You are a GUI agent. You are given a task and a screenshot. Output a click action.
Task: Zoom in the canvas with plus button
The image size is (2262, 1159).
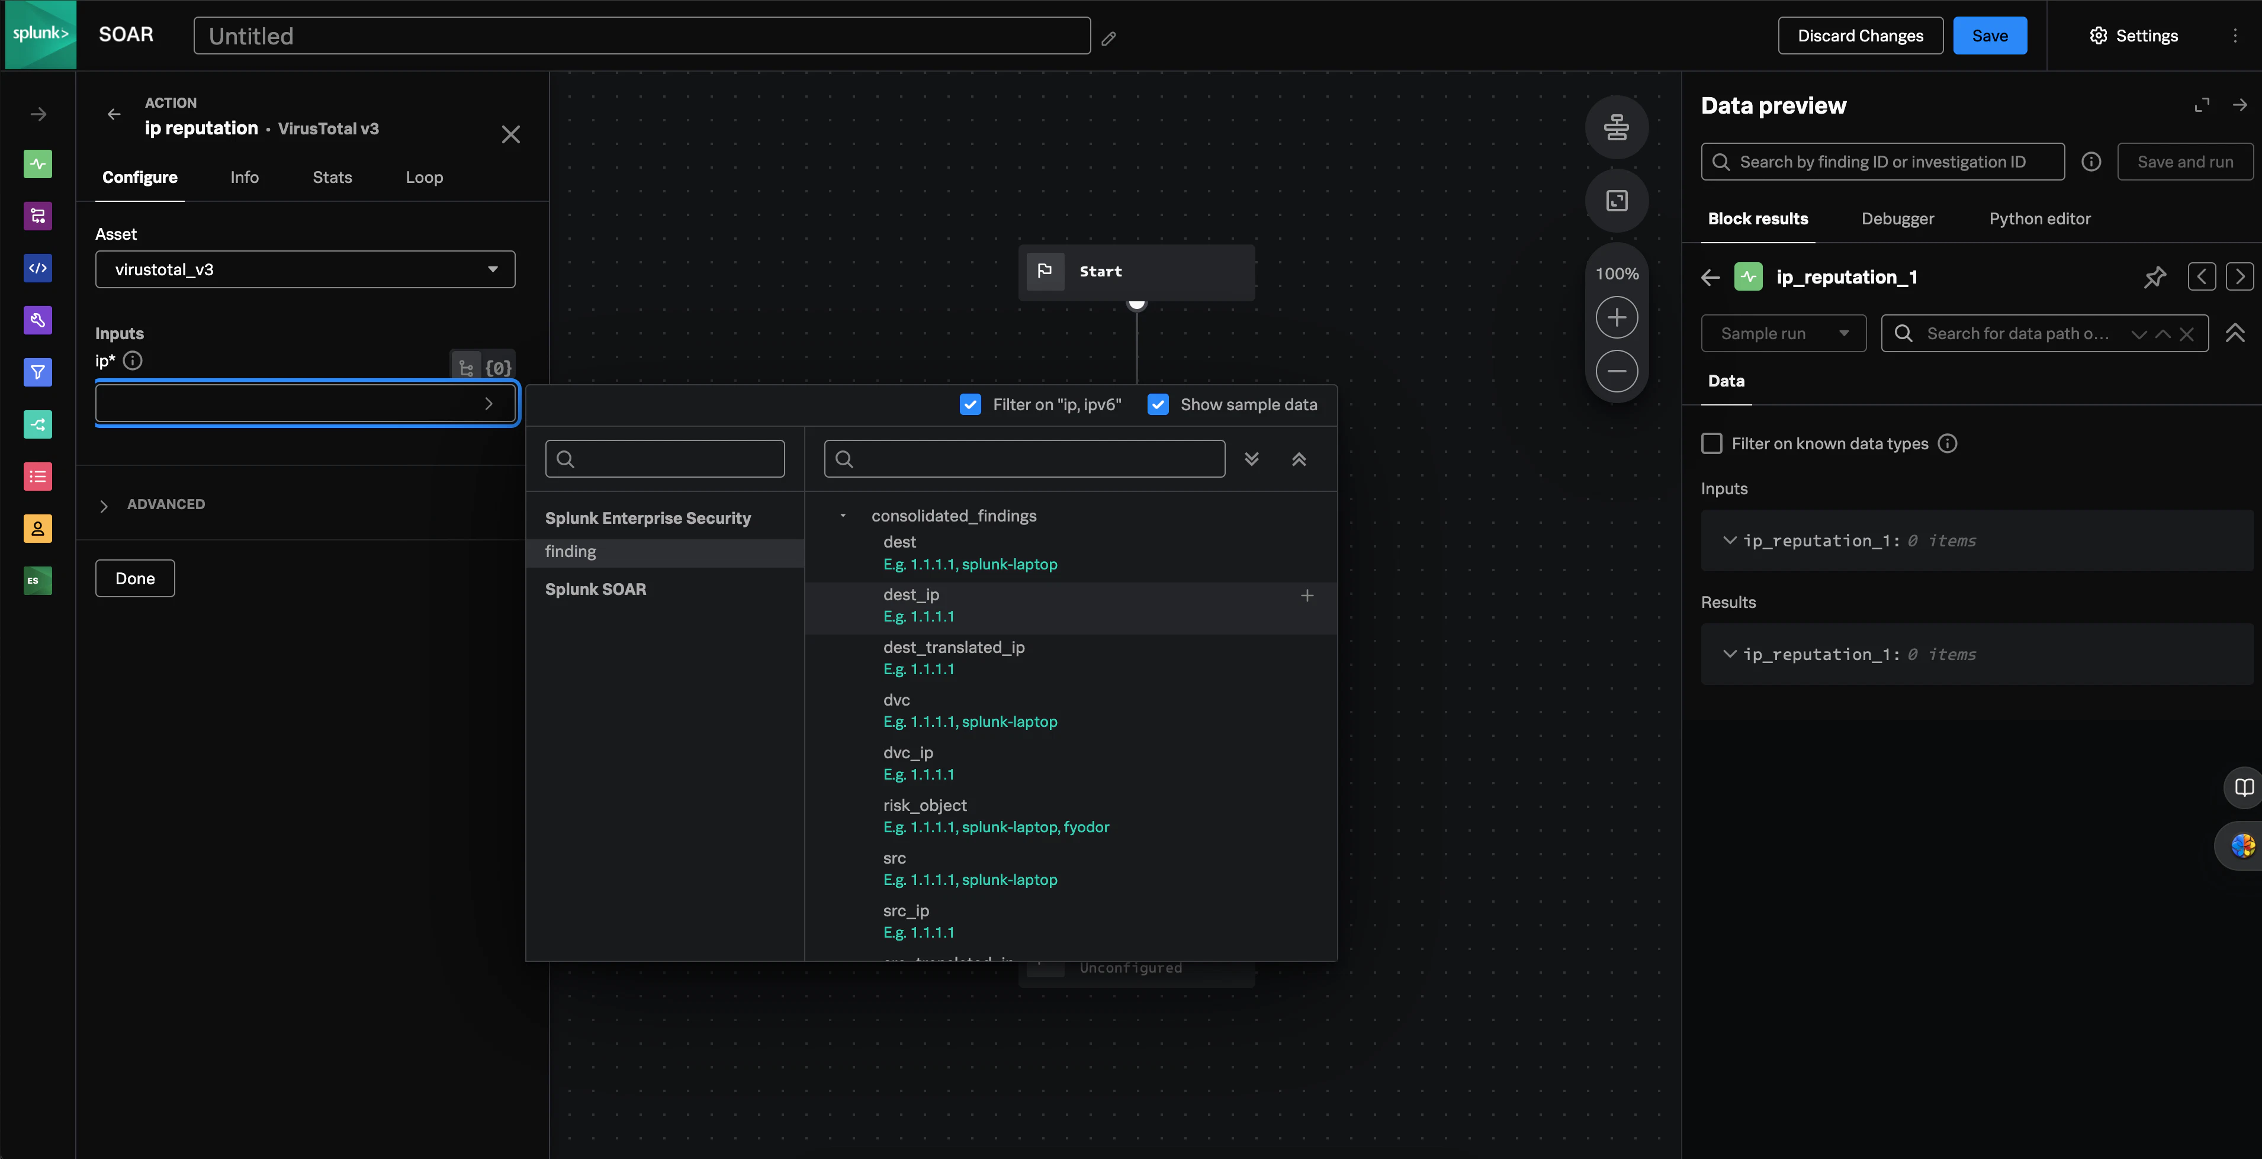[x=1616, y=318]
